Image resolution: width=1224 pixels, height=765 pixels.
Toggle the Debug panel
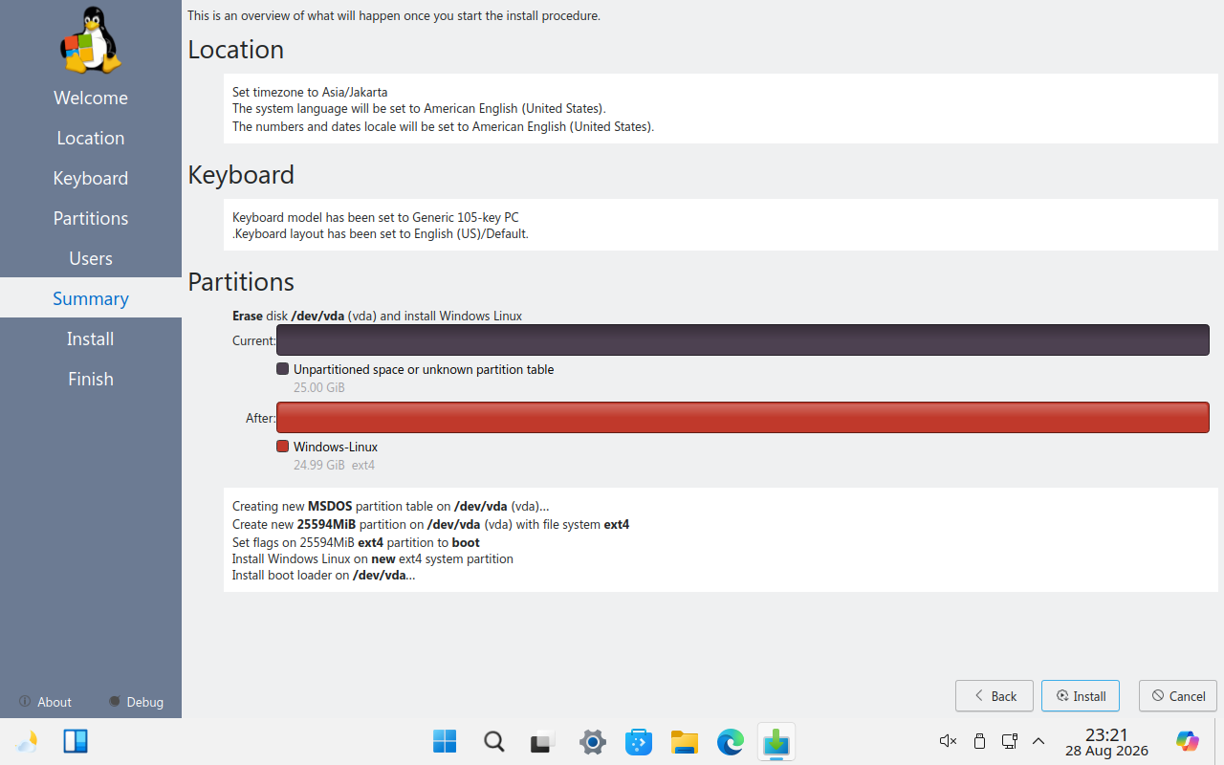pos(136,702)
